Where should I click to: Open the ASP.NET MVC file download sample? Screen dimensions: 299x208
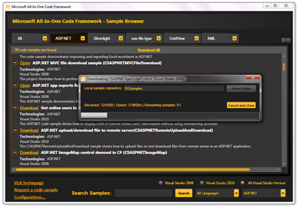pyautogui.click(x=25, y=63)
